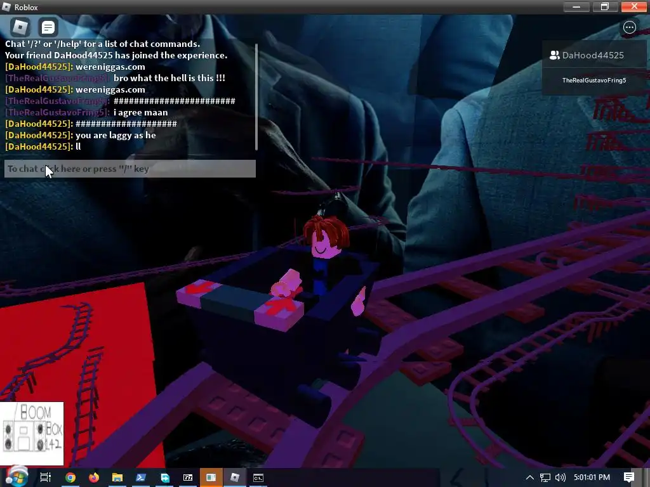This screenshot has width=650, height=487.
Task: Launch Google Chrome from the taskbar
Action: [x=70, y=477]
